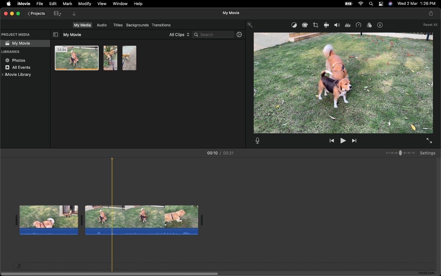Activate the voiceover microphone in the viewer
This screenshot has width=441, height=276.
coord(257,140)
